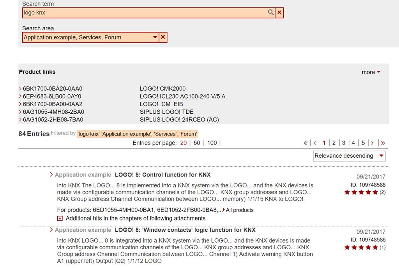399x268 pixels.
Task: Go to results page 2
Action: coord(334,143)
